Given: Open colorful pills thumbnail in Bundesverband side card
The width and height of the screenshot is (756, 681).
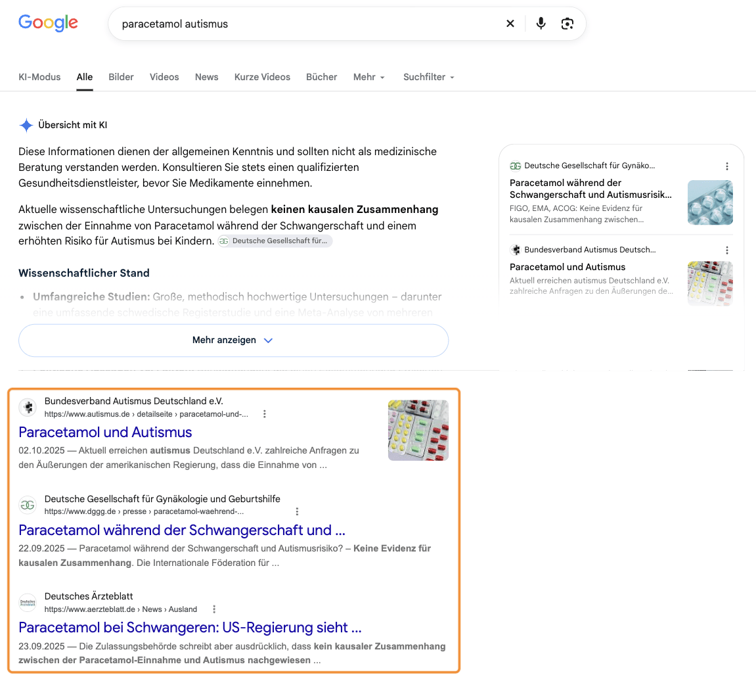Looking at the screenshot, I should [x=710, y=283].
